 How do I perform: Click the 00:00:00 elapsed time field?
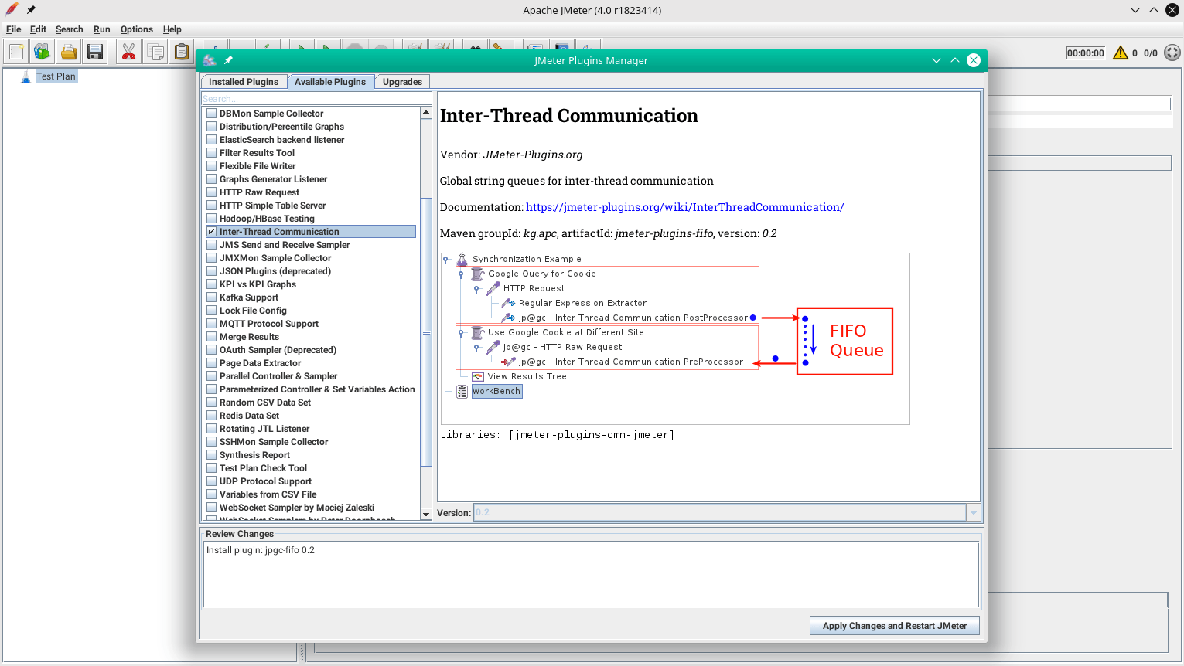coord(1086,53)
